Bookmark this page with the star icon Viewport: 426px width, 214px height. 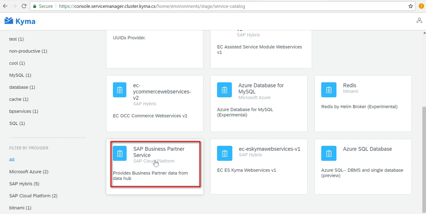[x=411, y=6]
